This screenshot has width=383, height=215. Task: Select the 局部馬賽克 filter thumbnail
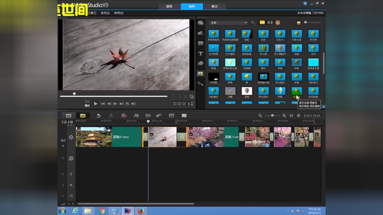(213, 34)
